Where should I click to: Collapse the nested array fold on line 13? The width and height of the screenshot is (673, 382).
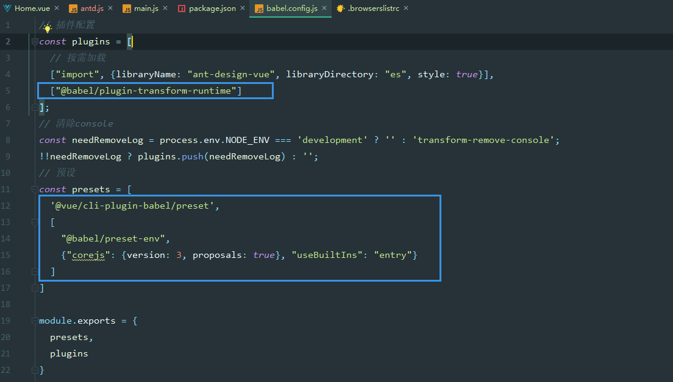click(x=35, y=222)
